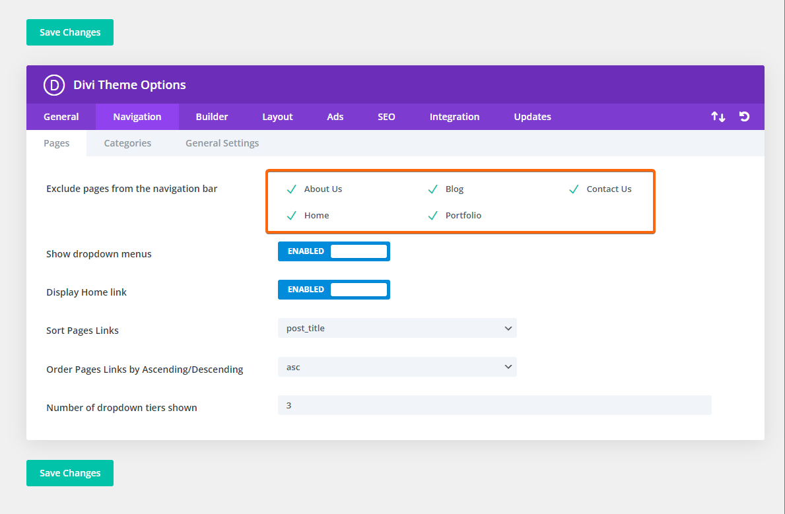Viewport: 785px width, 514px height.
Task: Click the Show dropdown menus label
Action: [x=98, y=254]
